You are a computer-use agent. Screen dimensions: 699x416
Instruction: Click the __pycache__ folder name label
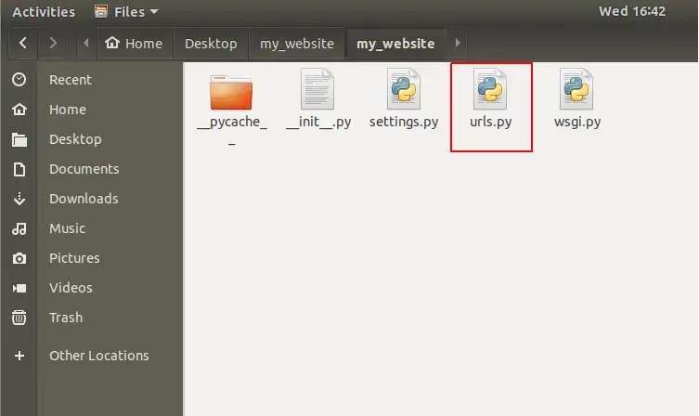click(231, 130)
